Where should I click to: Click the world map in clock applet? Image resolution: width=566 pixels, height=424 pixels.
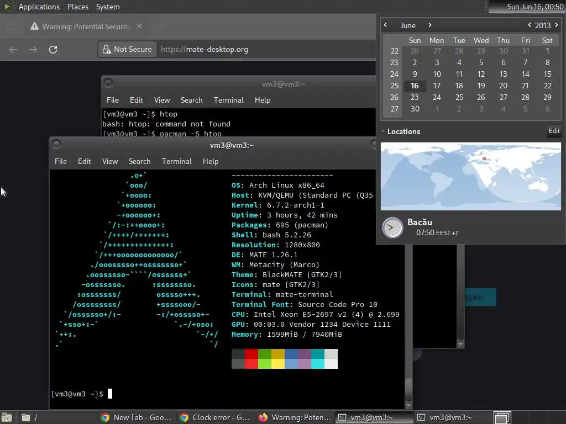[471, 176]
